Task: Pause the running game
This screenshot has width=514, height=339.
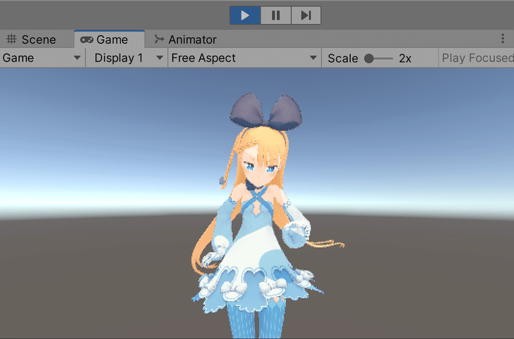Action: click(276, 15)
